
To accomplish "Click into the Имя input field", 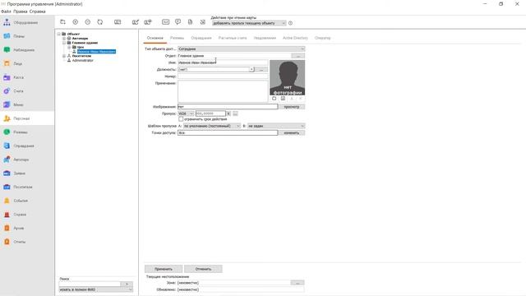I will (x=223, y=62).
